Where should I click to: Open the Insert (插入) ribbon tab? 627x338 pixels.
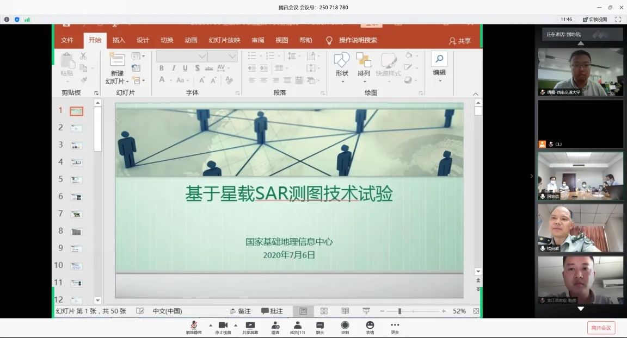click(119, 40)
